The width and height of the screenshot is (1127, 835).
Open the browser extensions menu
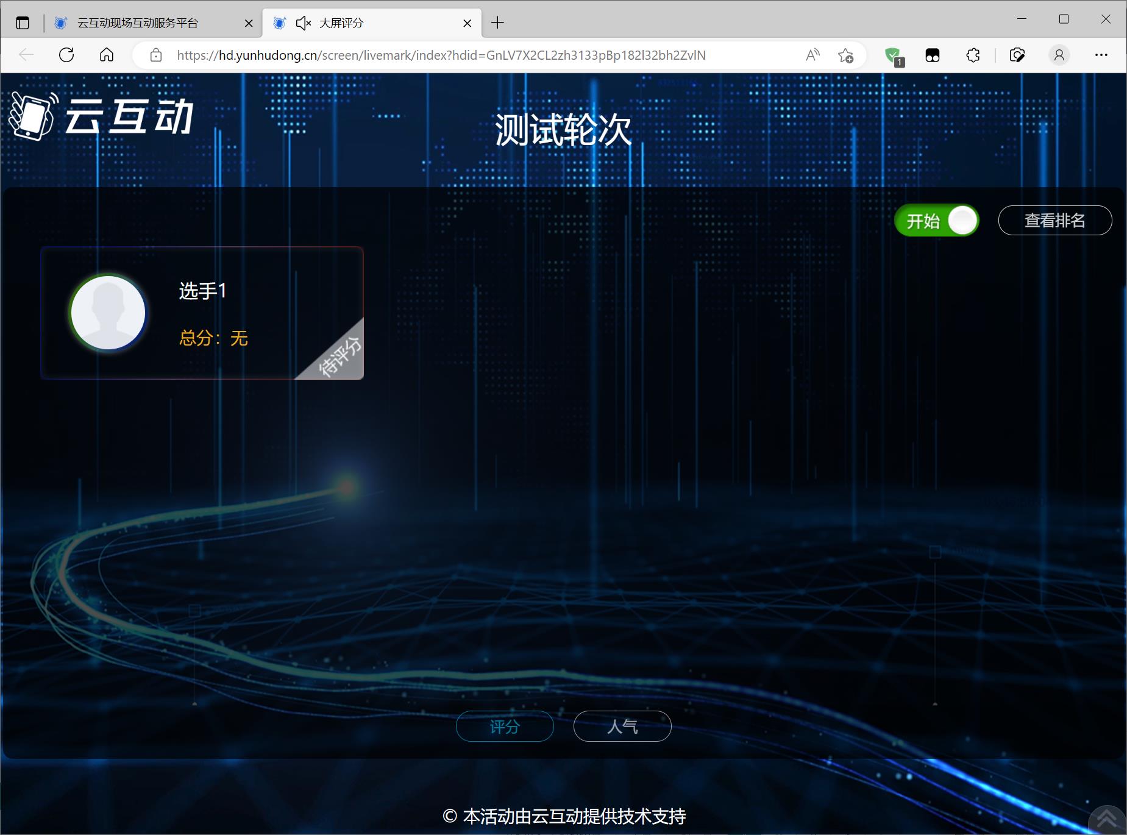pos(973,55)
